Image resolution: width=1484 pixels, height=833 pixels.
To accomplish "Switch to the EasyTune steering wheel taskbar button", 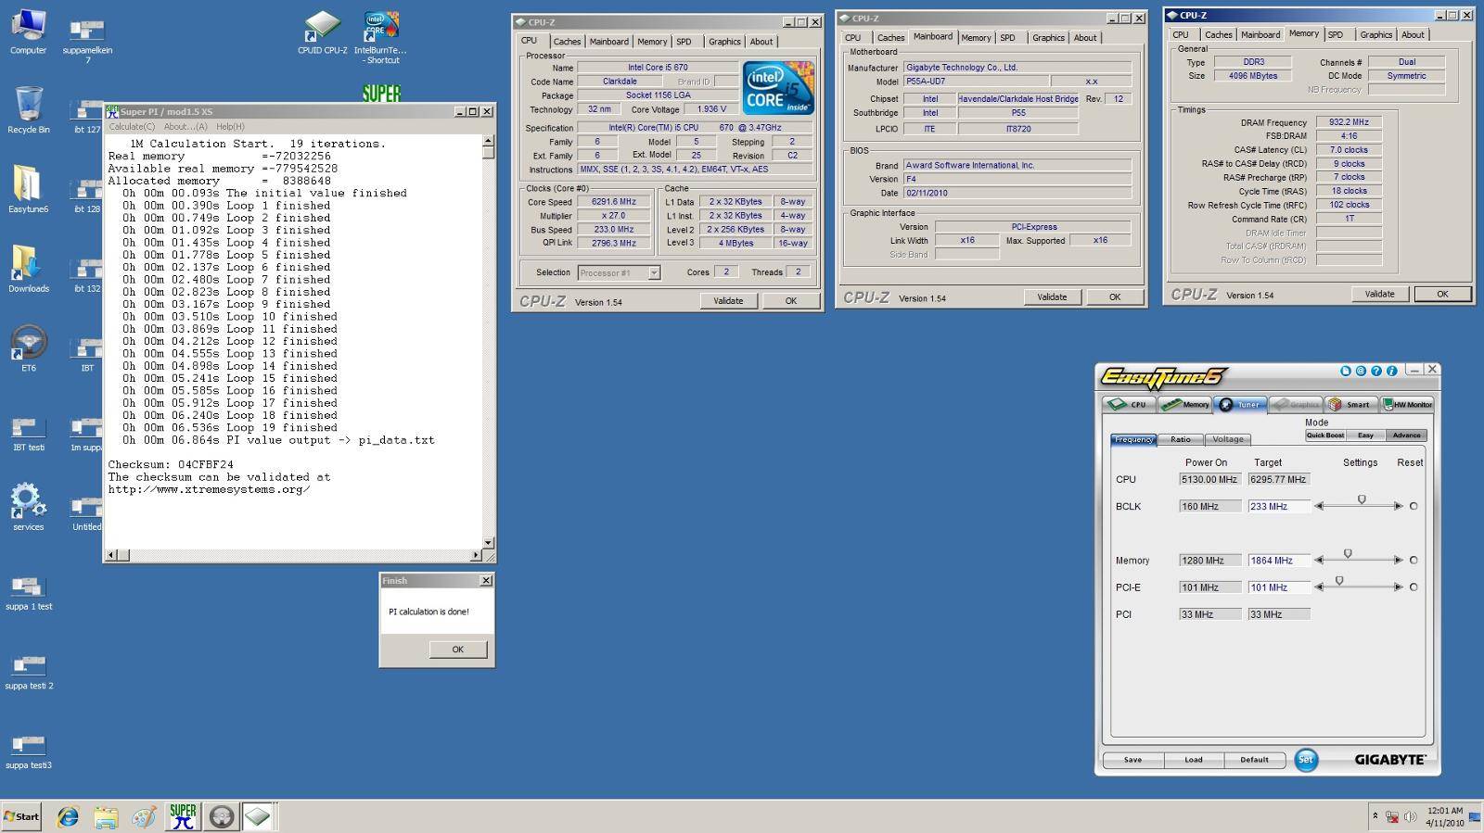I will [x=221, y=816].
